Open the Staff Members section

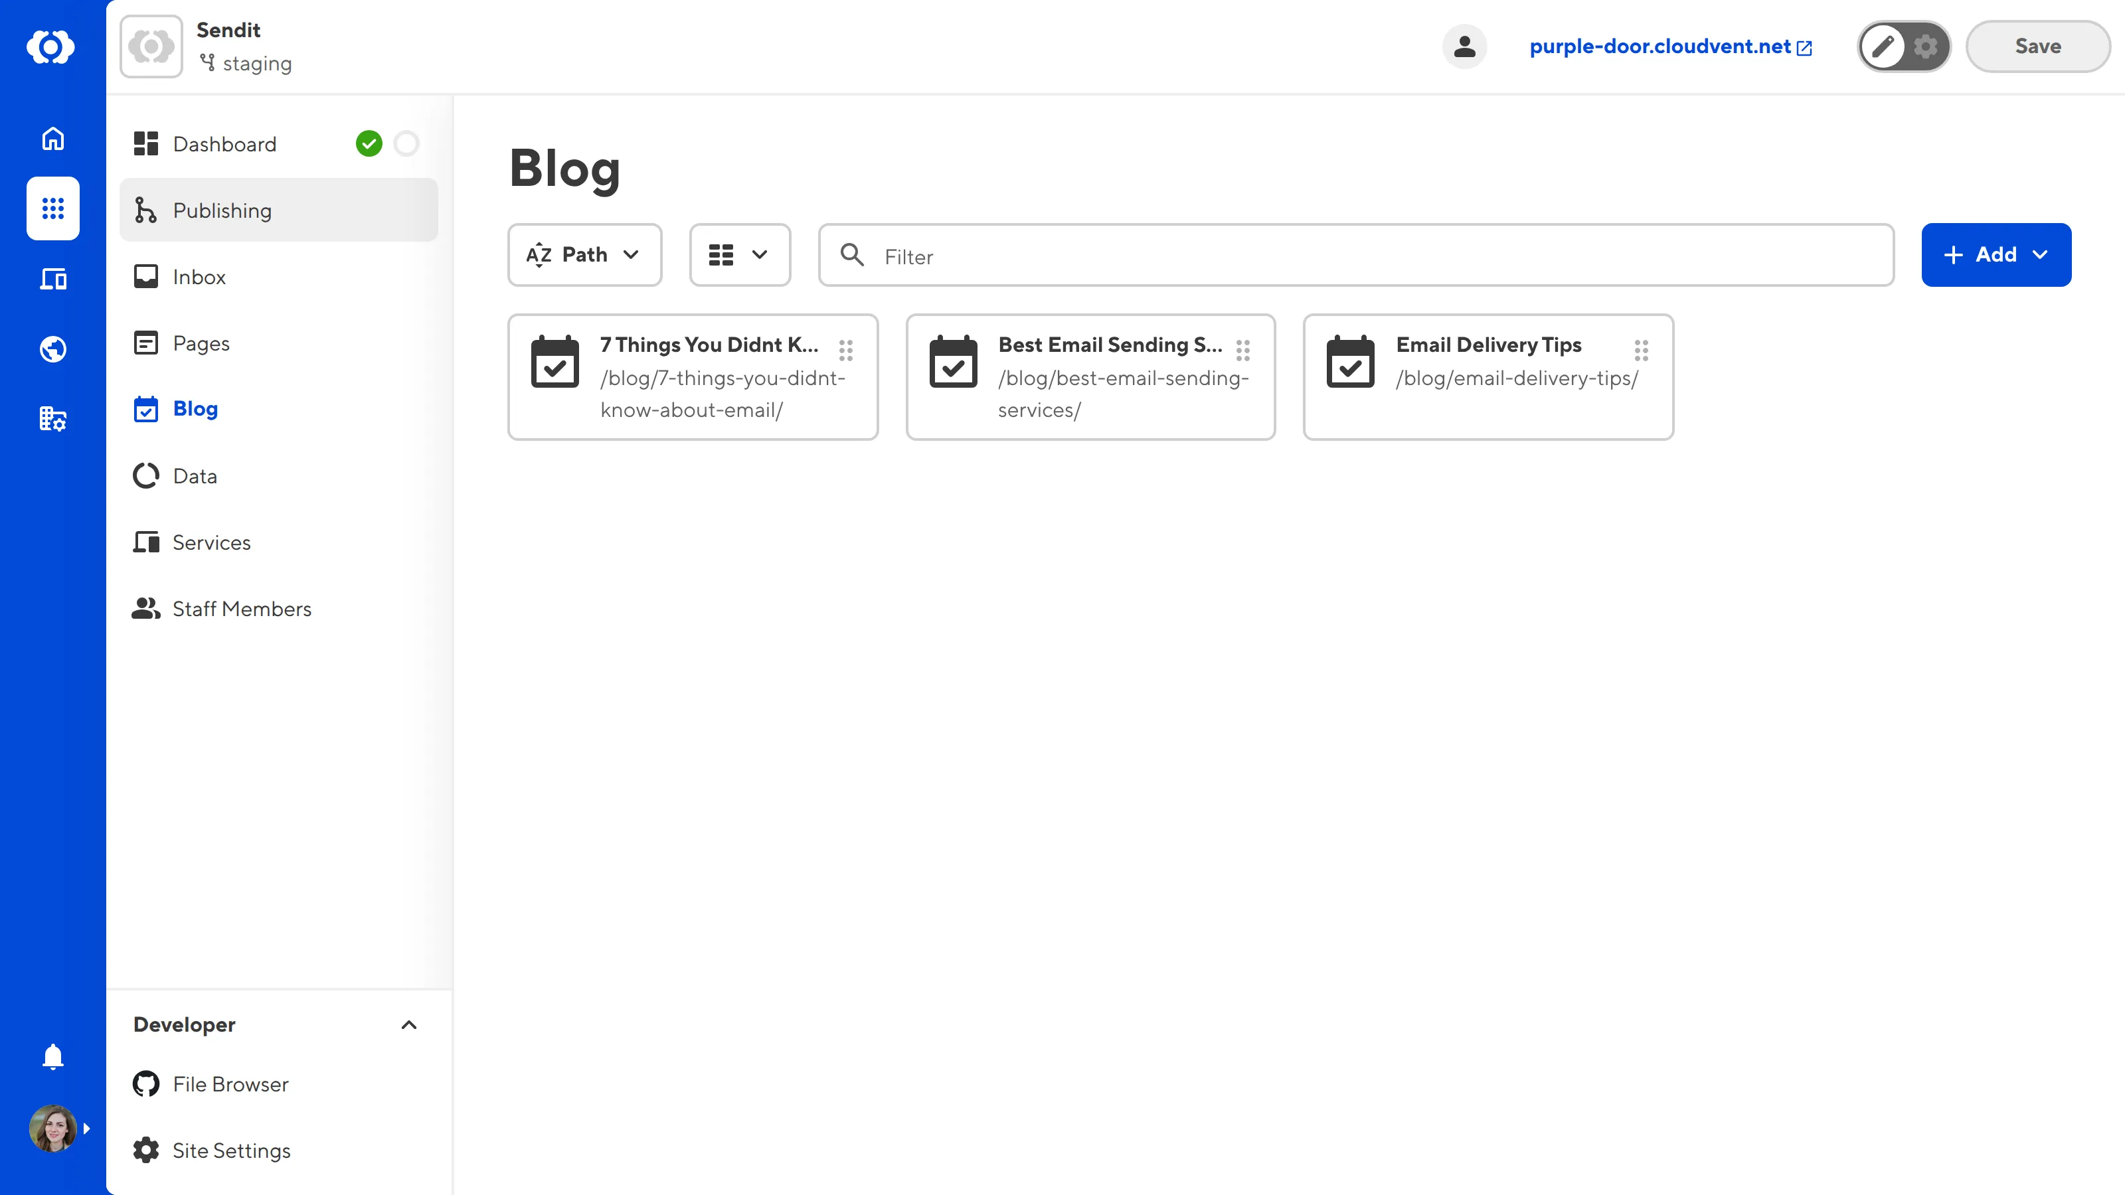pos(242,609)
